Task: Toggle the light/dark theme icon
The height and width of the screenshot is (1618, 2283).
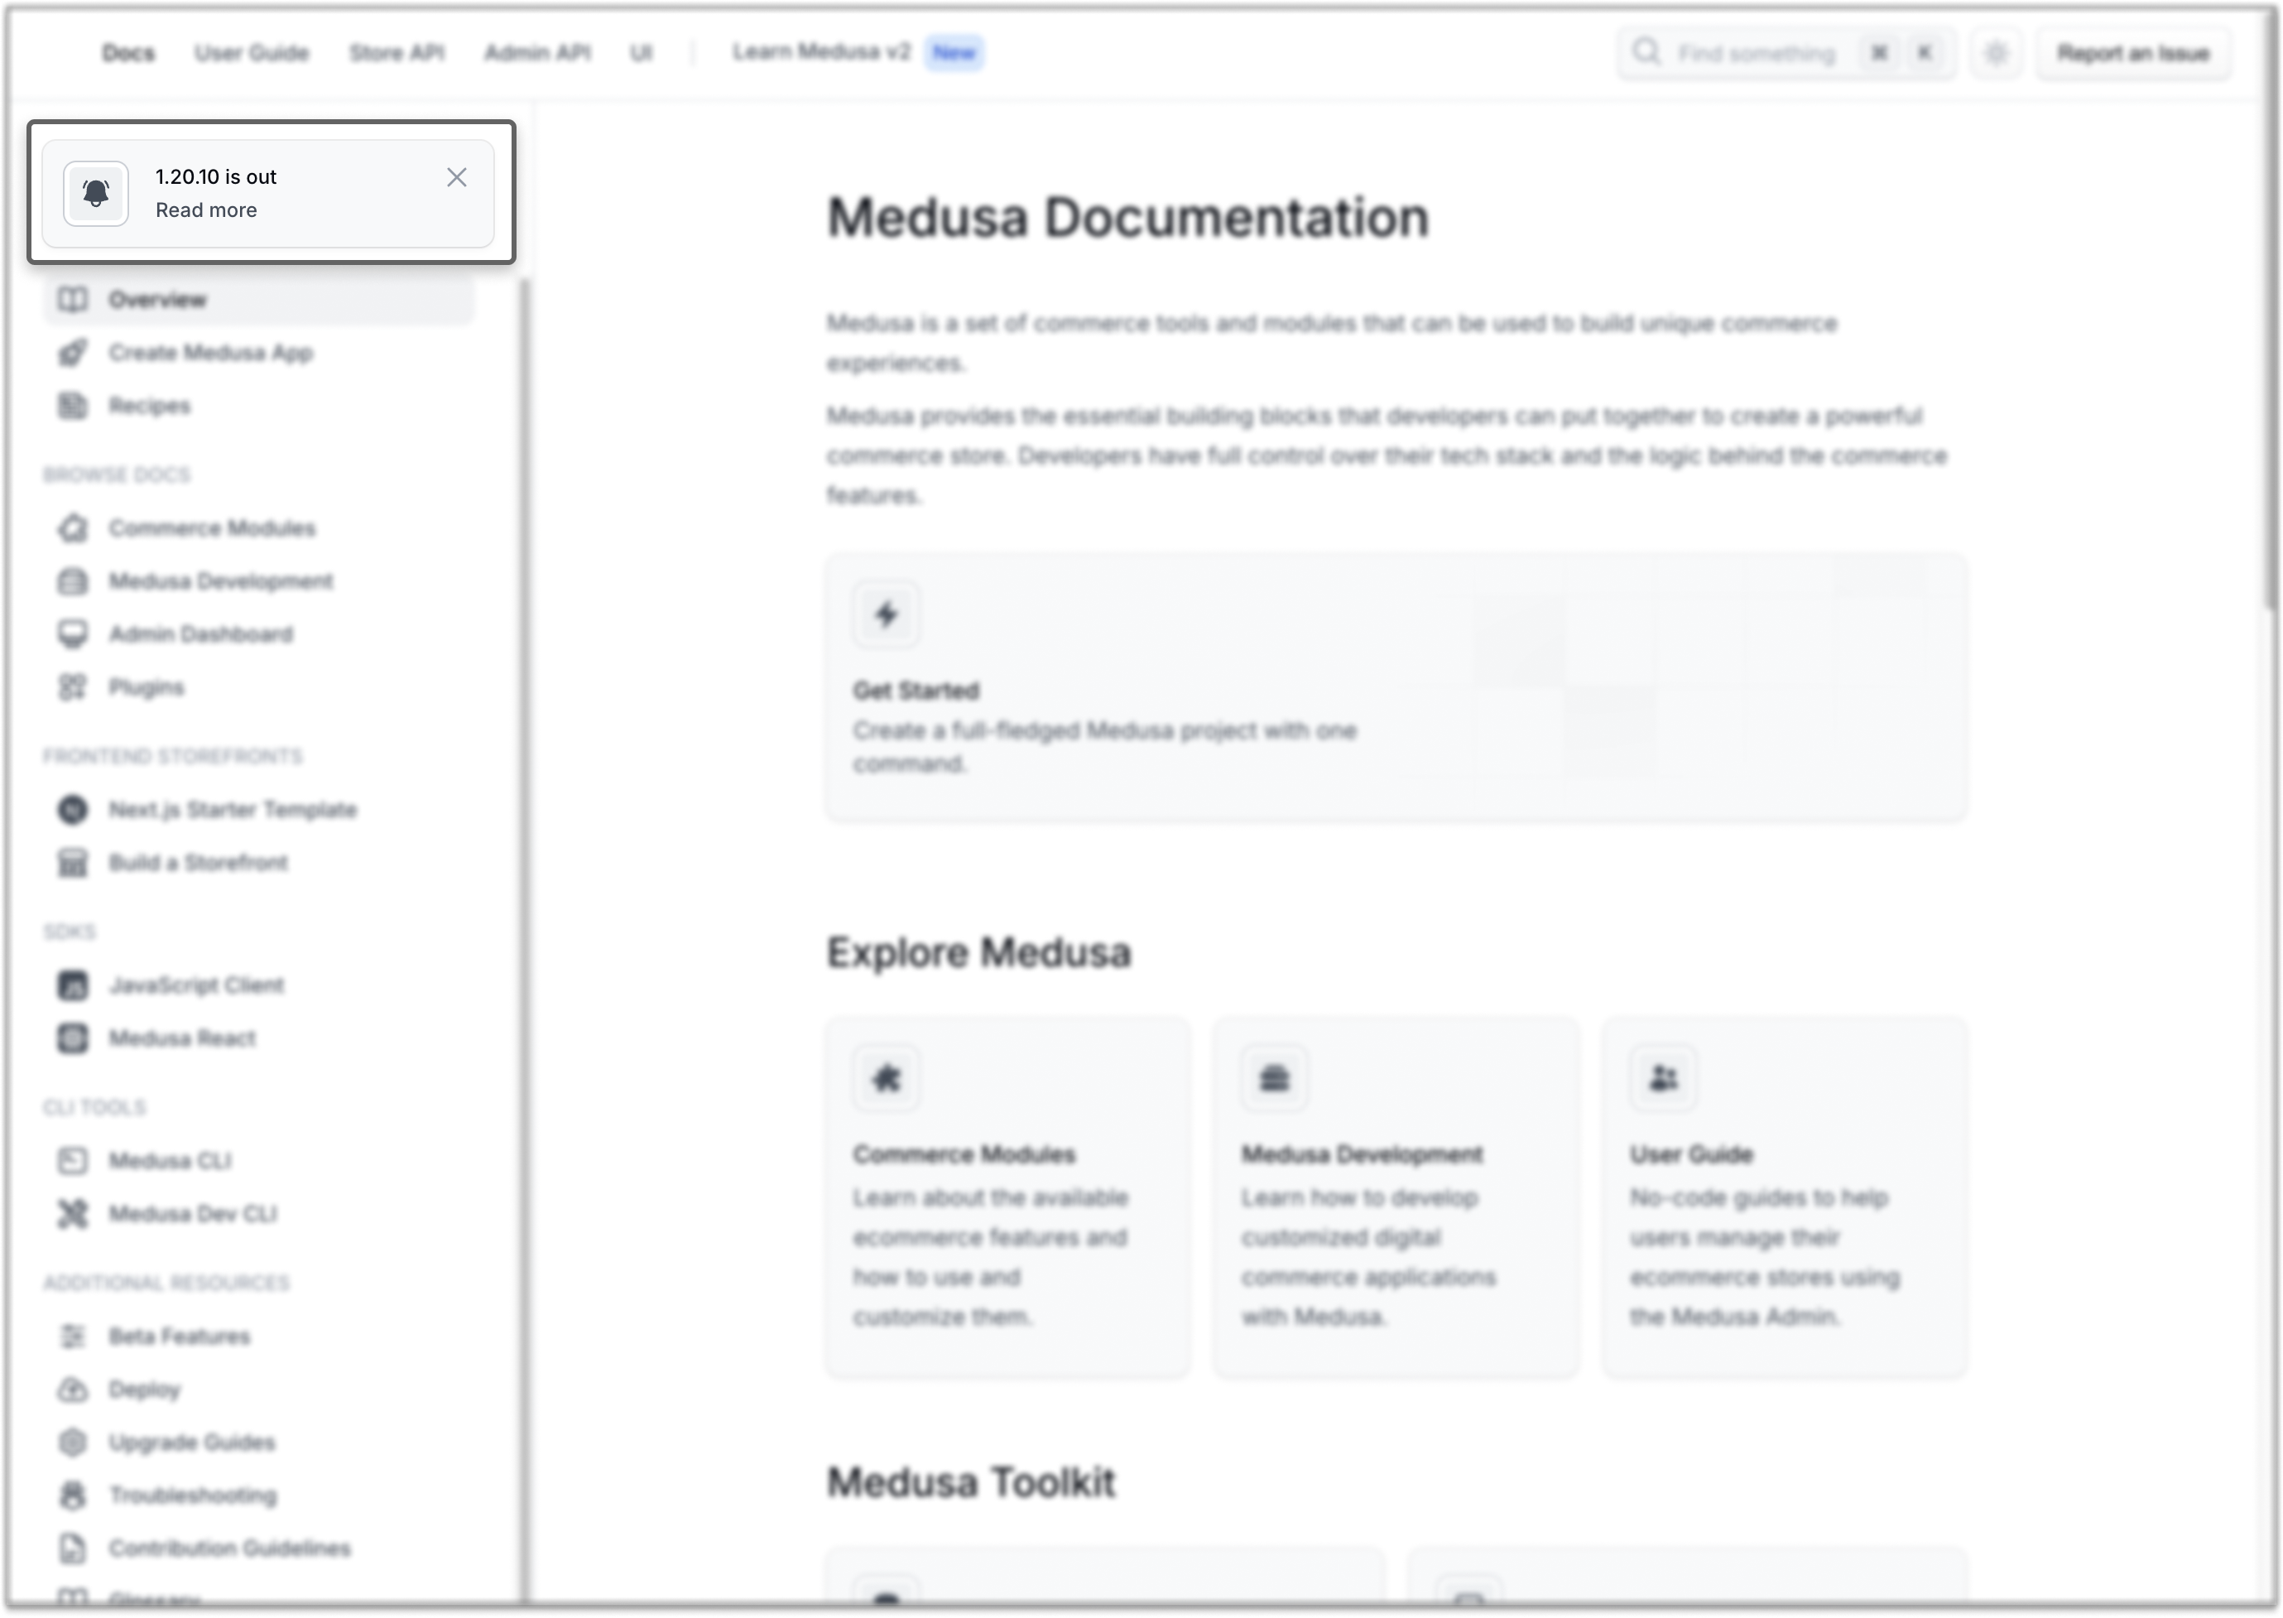Action: pos(1995,53)
